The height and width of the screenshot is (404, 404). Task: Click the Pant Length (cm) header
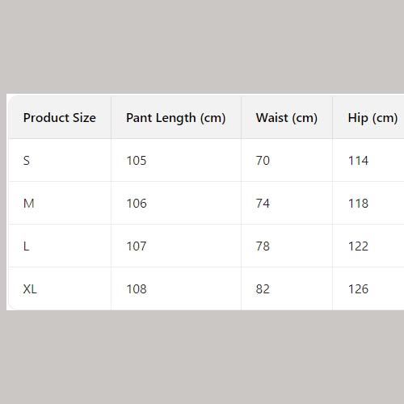click(x=176, y=118)
